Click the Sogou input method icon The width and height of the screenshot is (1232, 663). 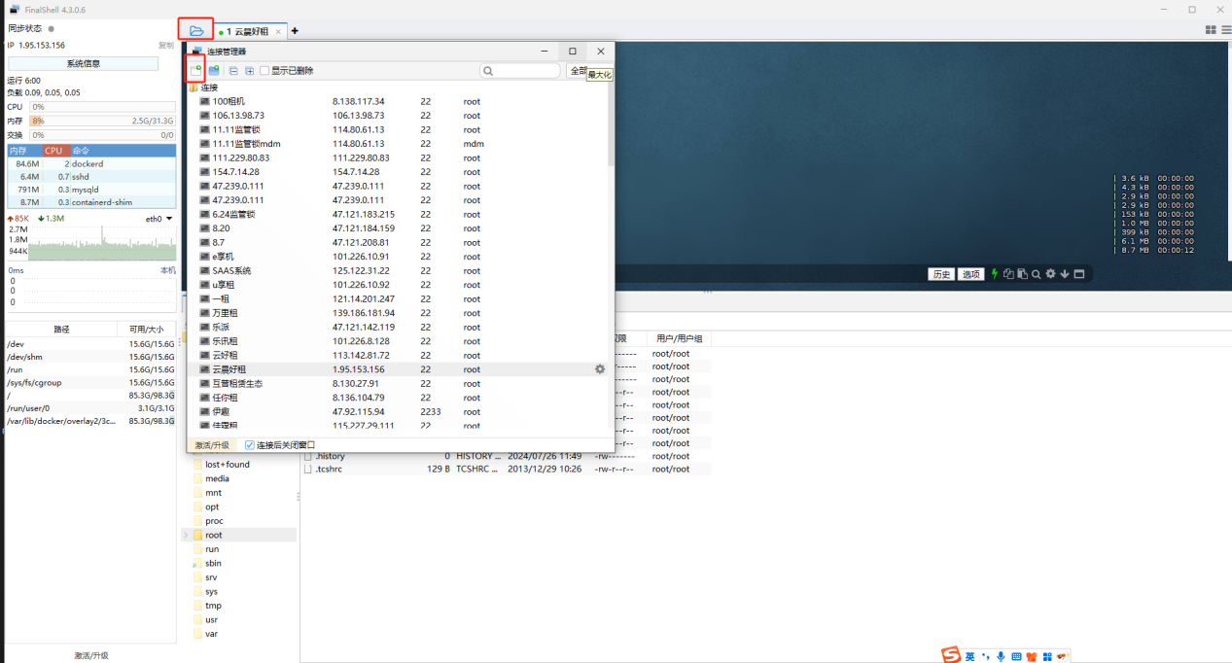951,656
